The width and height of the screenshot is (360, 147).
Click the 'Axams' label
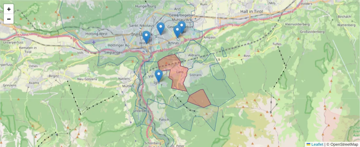click(x=34, y=83)
